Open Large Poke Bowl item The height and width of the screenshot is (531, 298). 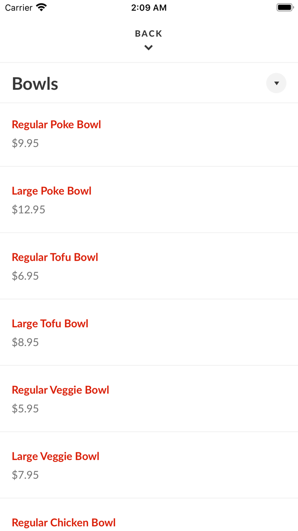52,191
